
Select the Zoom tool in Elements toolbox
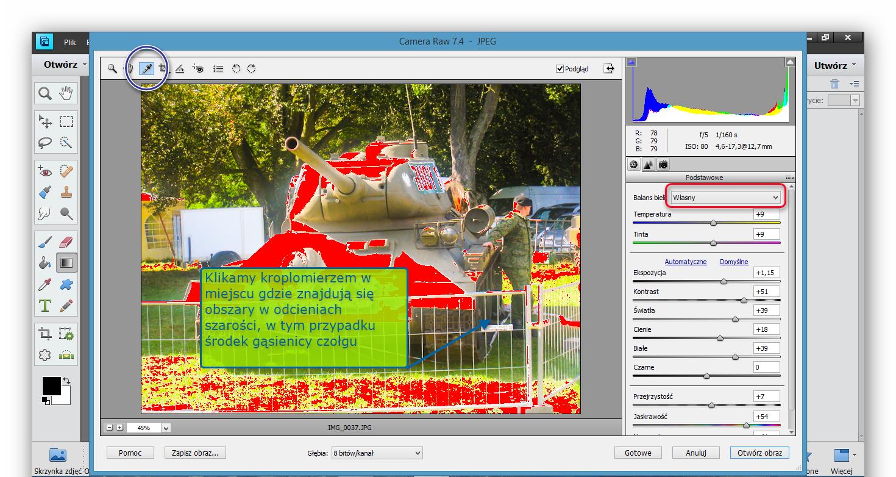[45, 93]
